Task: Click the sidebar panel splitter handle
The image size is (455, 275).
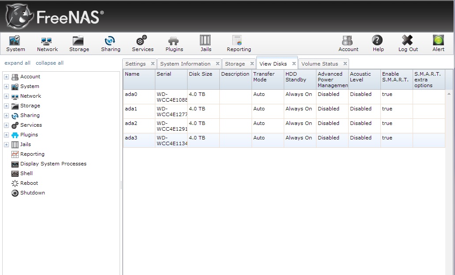Action: (121, 185)
